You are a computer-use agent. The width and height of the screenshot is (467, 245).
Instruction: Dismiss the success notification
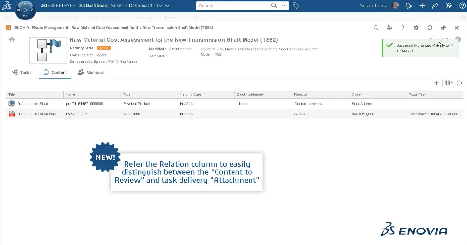click(x=452, y=46)
